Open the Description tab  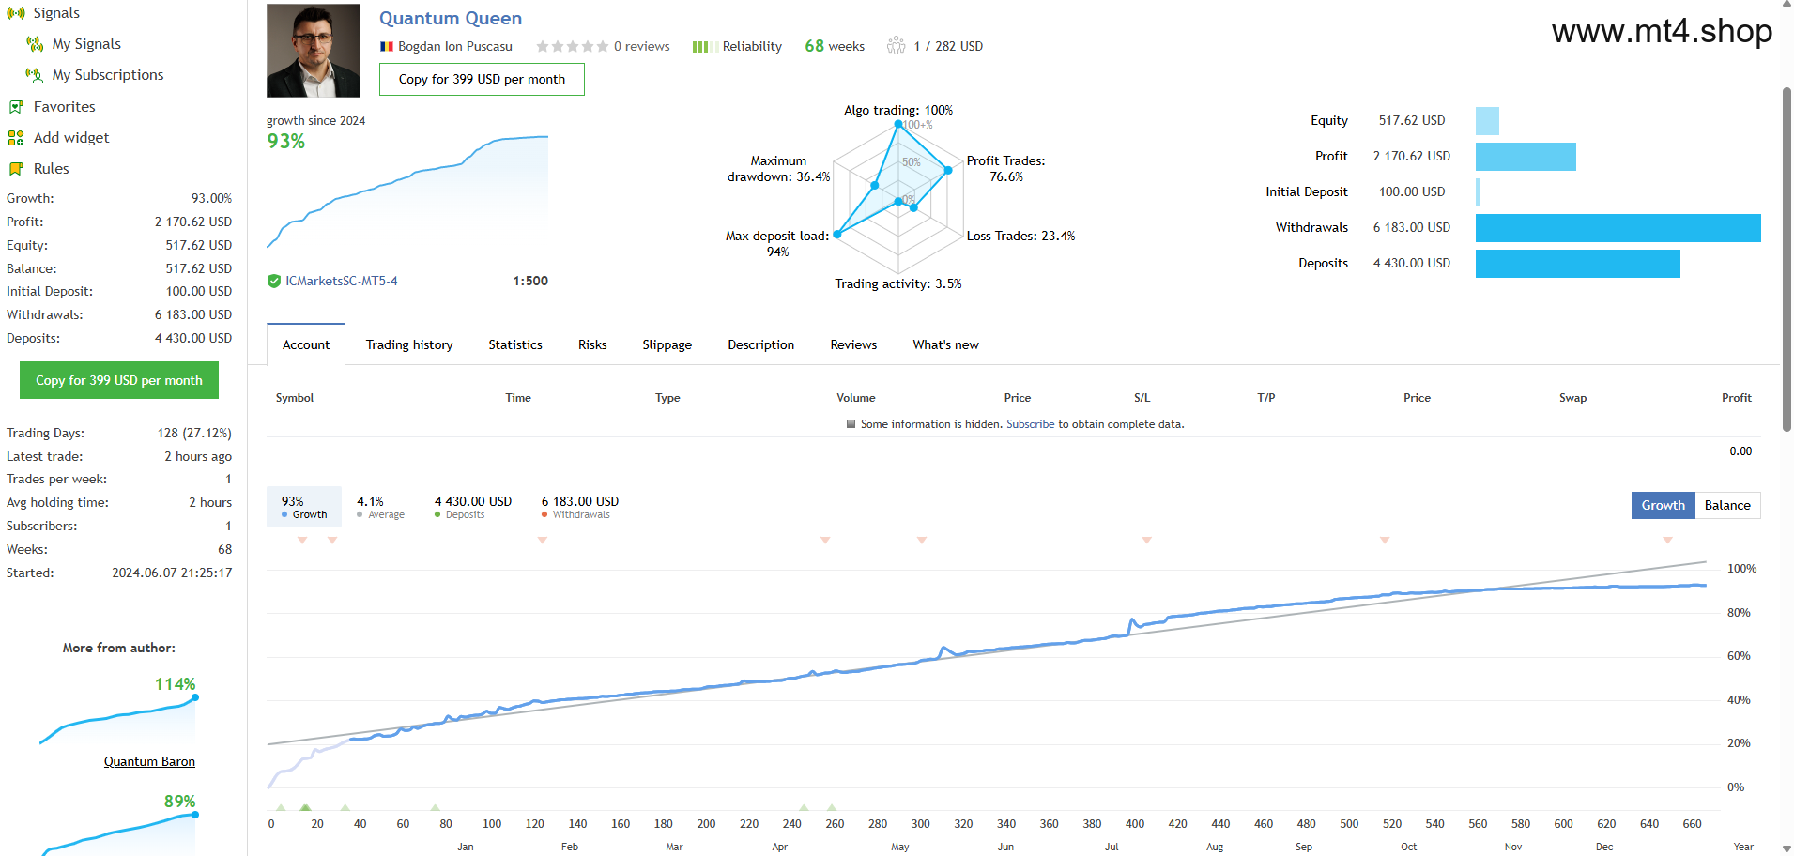(x=761, y=344)
